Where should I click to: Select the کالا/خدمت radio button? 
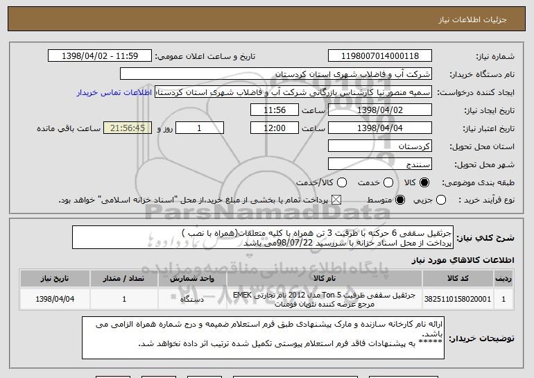tap(342, 182)
